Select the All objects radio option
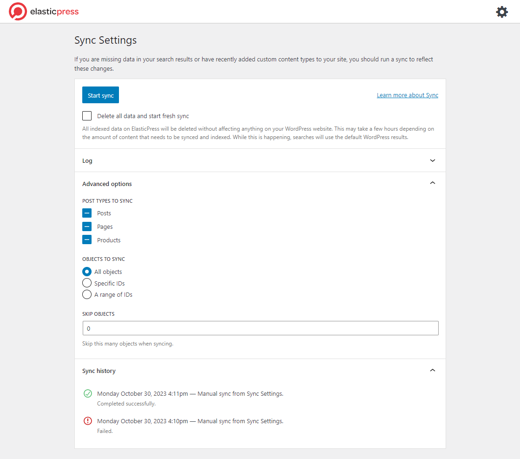This screenshot has height=459, width=520. tap(87, 272)
